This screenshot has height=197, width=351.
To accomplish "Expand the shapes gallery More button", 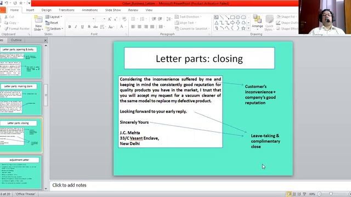I will coord(248,28).
